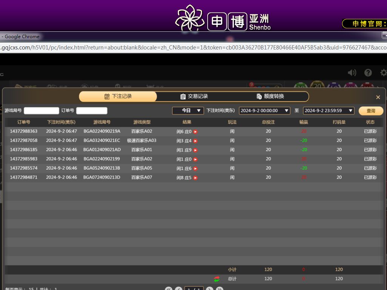Play result replay for order 14372984871

pos(196,178)
